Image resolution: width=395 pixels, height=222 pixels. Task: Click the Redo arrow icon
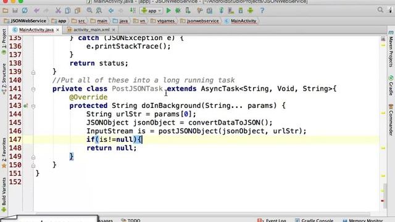click(46, 10)
